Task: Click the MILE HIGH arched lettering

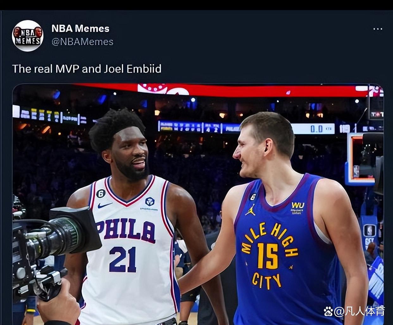Action: pyautogui.click(x=270, y=236)
